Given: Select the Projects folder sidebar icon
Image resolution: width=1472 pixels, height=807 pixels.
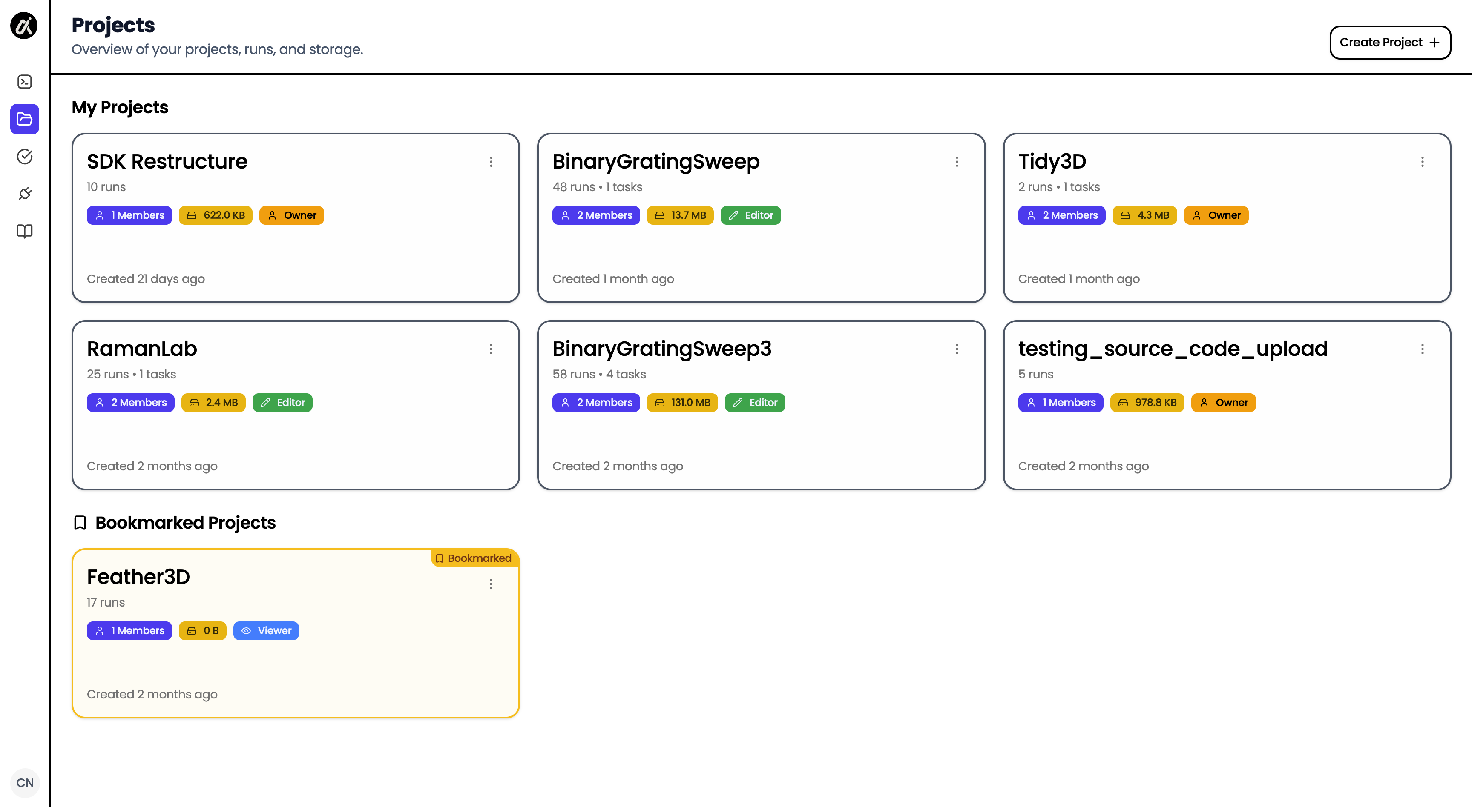Looking at the screenshot, I should 25,119.
